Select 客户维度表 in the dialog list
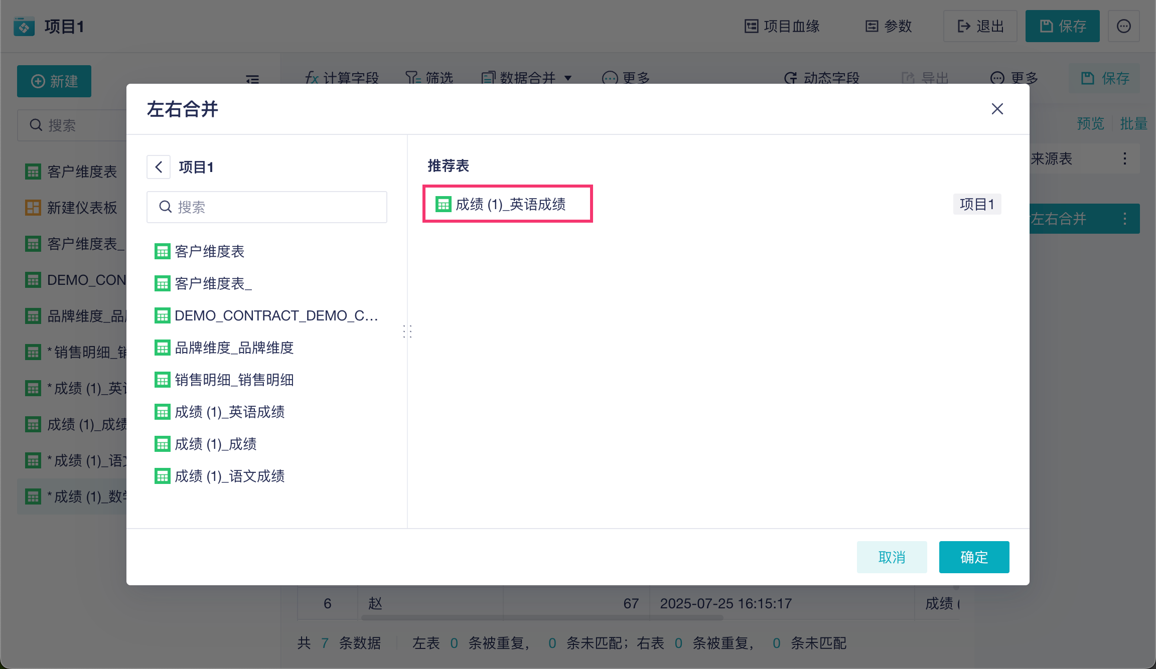Screen dimensions: 1156x669 click(209, 251)
